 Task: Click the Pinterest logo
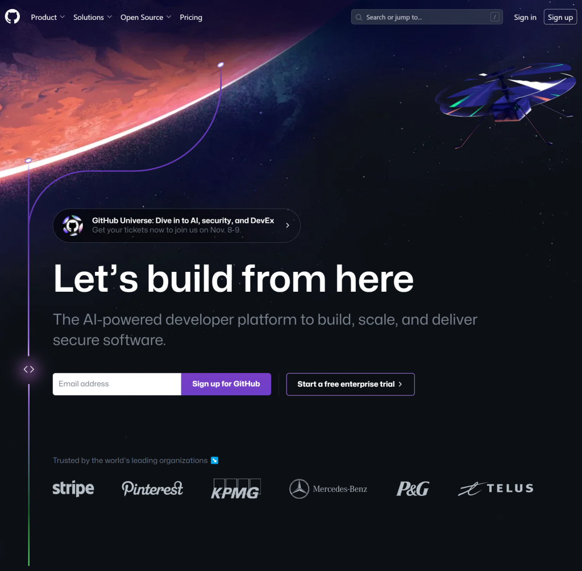coord(152,488)
